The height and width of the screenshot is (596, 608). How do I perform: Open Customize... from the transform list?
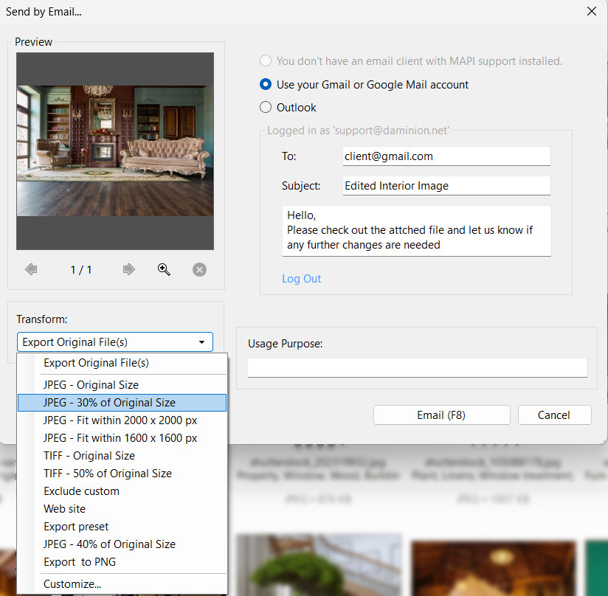click(x=72, y=584)
